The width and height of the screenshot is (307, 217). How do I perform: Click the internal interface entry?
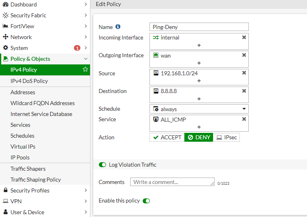tap(166, 37)
